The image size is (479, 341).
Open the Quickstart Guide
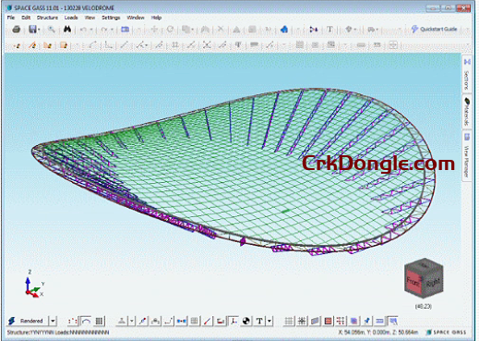(x=434, y=29)
